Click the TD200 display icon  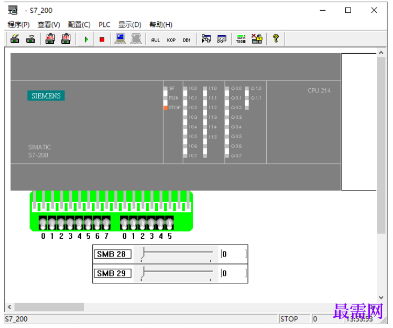point(241,39)
